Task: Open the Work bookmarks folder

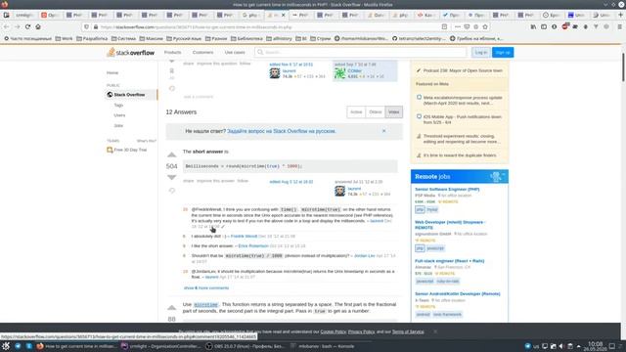Action: point(64,39)
